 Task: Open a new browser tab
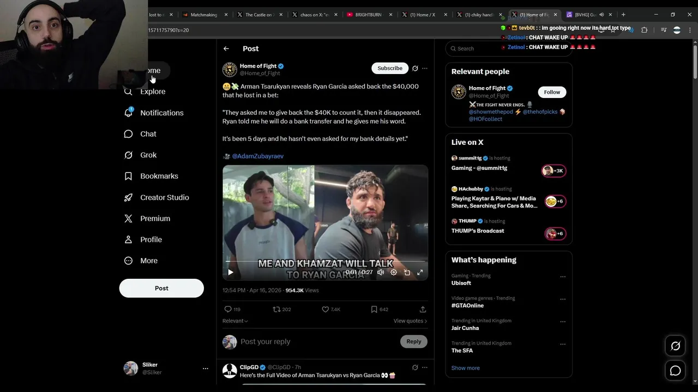(623, 15)
